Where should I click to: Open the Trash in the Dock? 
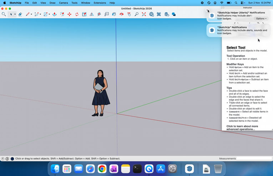click(x=218, y=169)
